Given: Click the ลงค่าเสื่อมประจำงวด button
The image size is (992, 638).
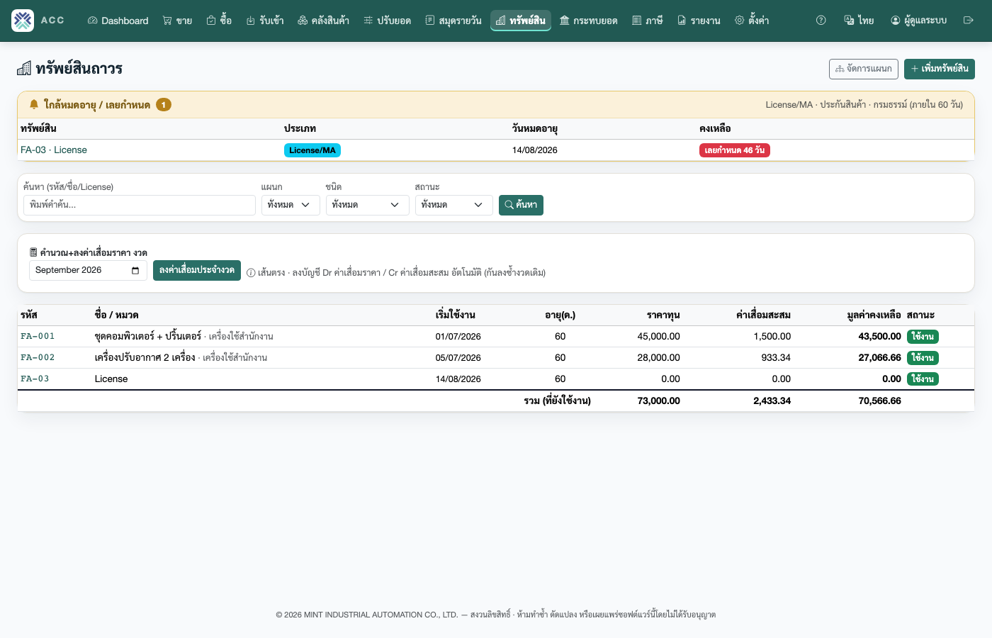Looking at the screenshot, I should [x=197, y=270].
